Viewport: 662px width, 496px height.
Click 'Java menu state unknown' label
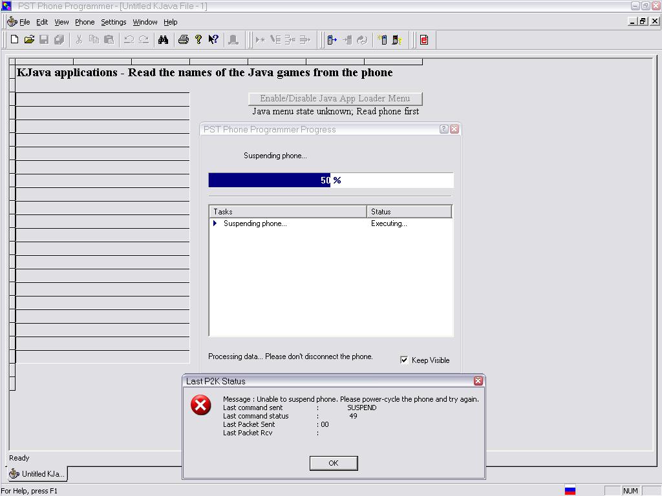click(336, 111)
